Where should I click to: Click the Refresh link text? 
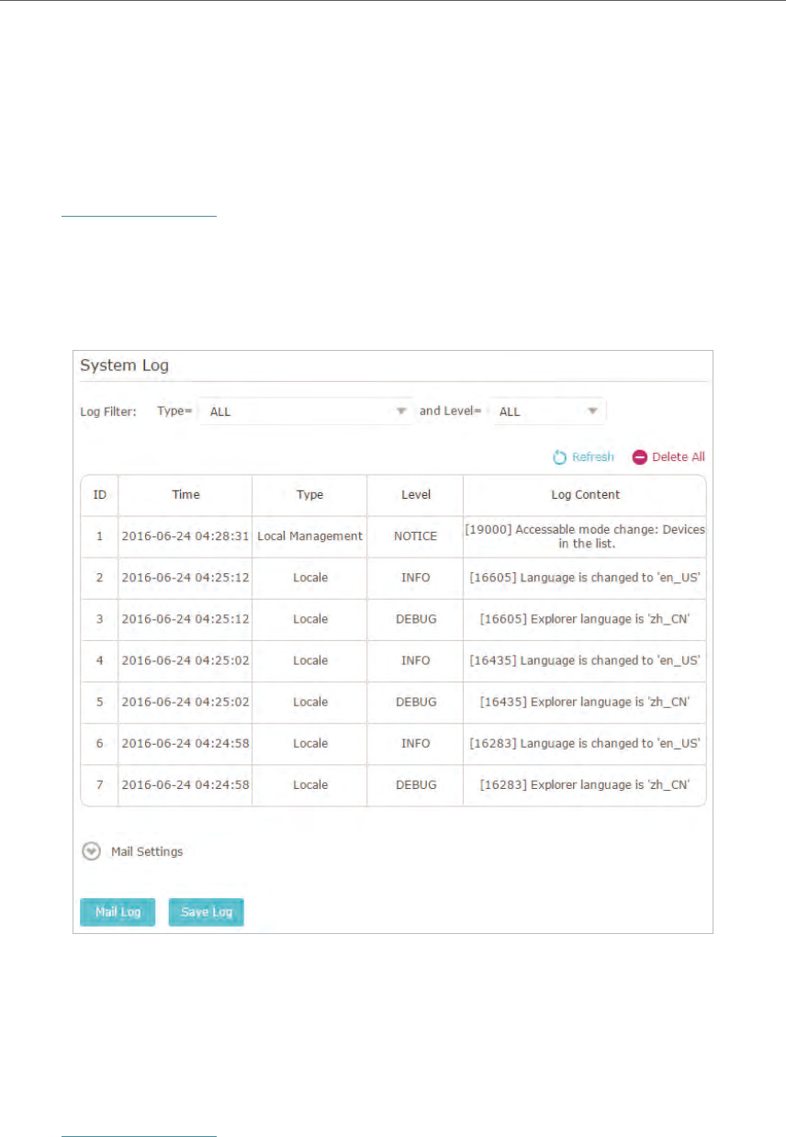point(593,456)
